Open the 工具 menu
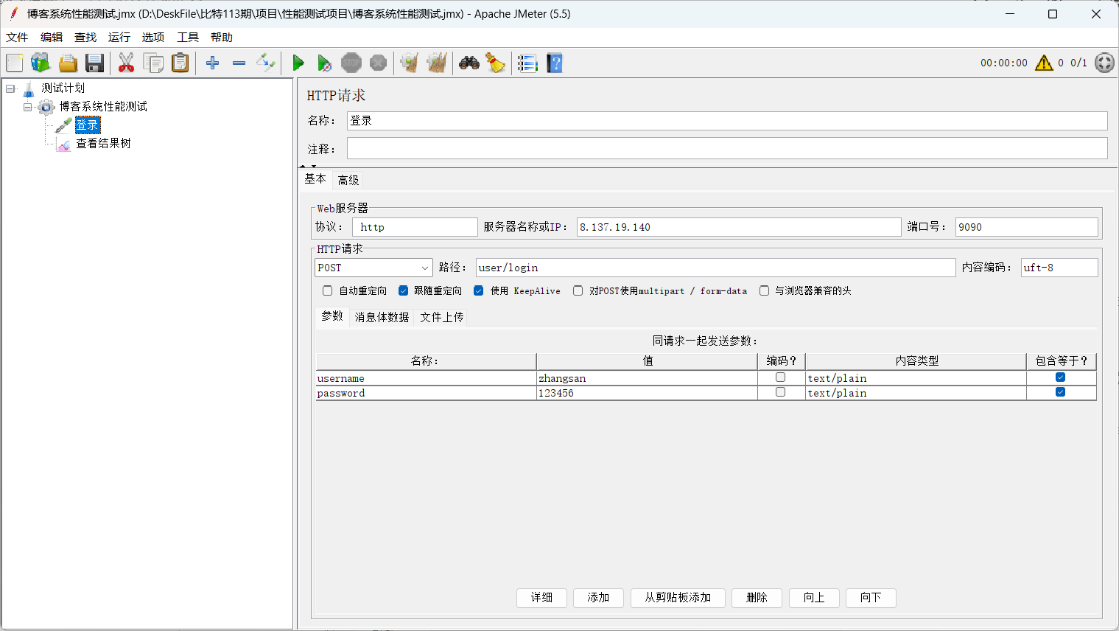 (x=188, y=38)
